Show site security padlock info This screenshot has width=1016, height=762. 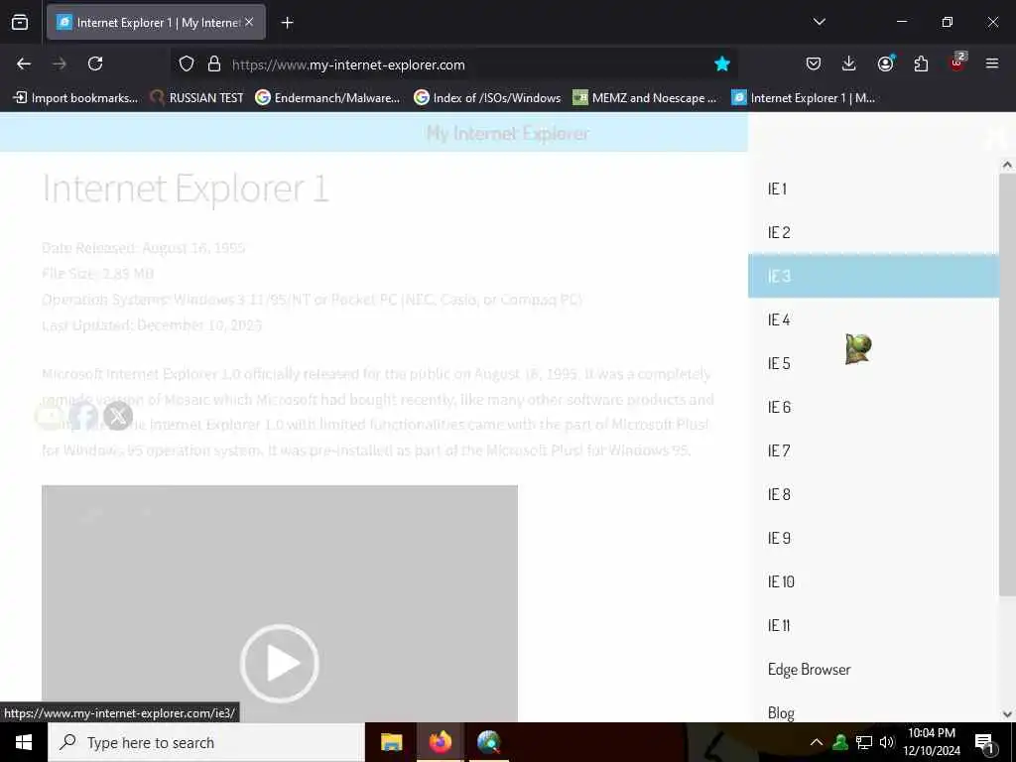pyautogui.click(x=214, y=63)
